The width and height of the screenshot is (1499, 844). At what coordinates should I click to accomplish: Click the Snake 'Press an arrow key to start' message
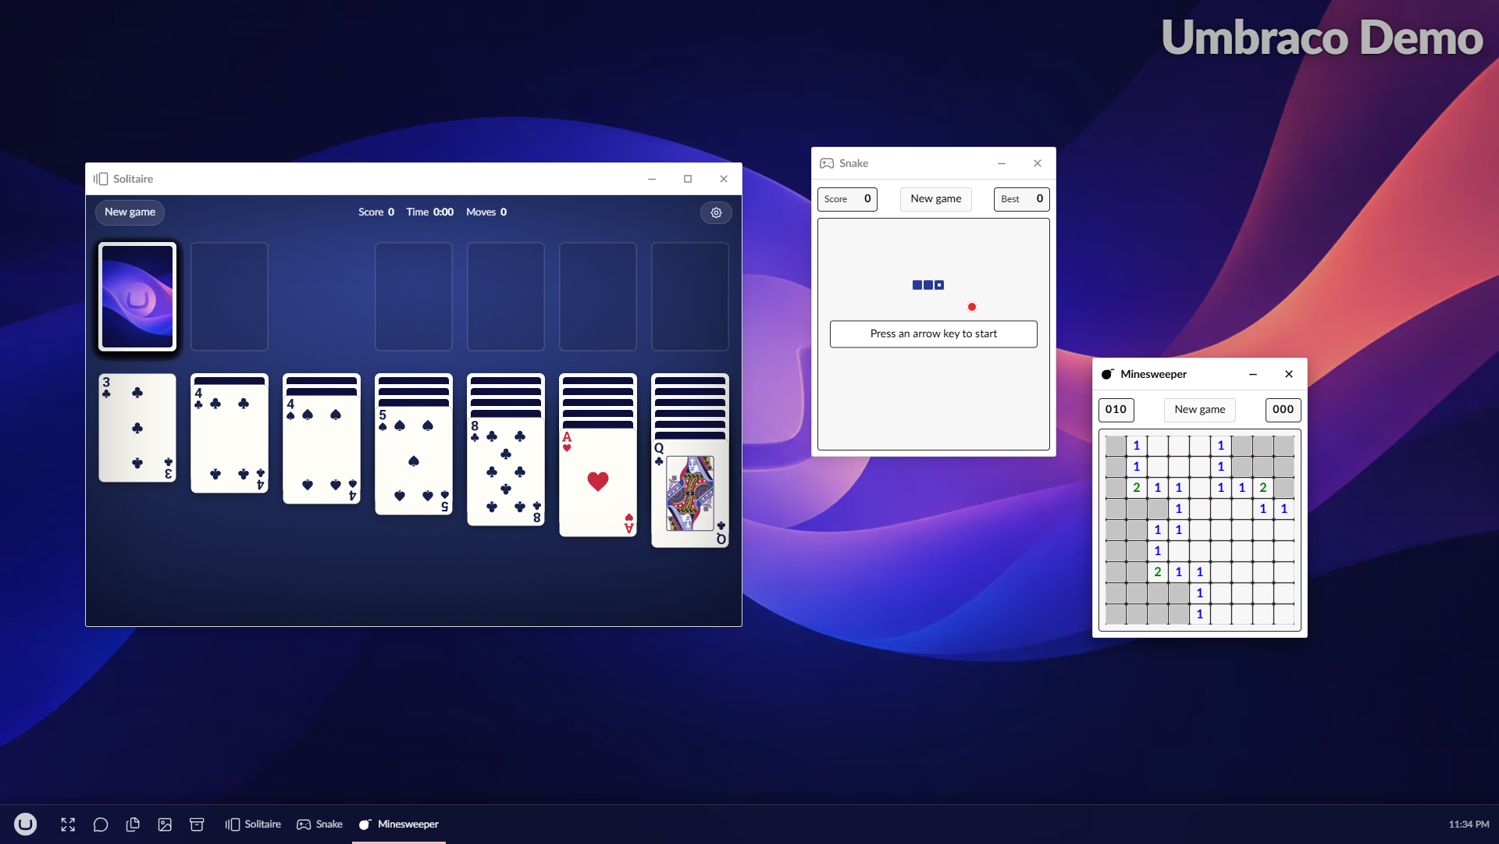coord(934,334)
